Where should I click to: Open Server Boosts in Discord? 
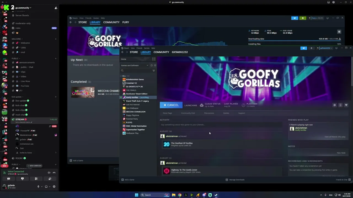pyautogui.click(x=22, y=15)
